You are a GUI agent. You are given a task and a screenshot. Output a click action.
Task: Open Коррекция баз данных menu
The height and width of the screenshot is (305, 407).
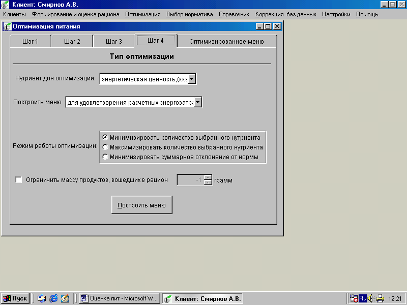pos(285,14)
